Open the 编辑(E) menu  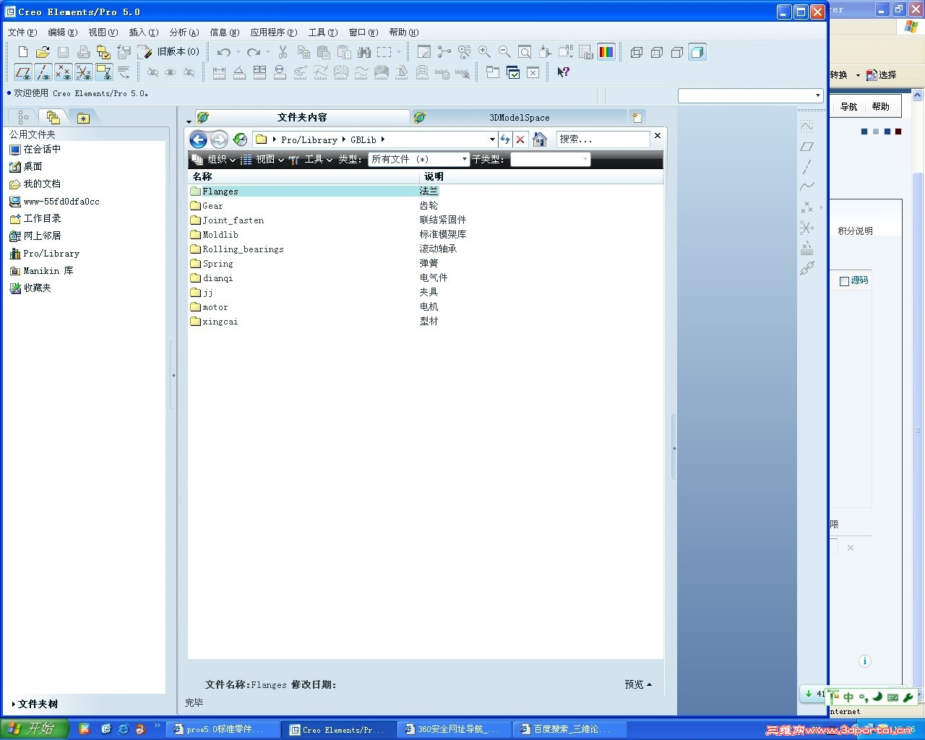pos(62,32)
